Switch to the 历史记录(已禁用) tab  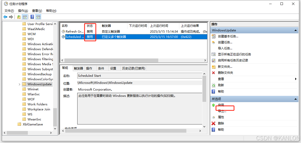(133, 68)
